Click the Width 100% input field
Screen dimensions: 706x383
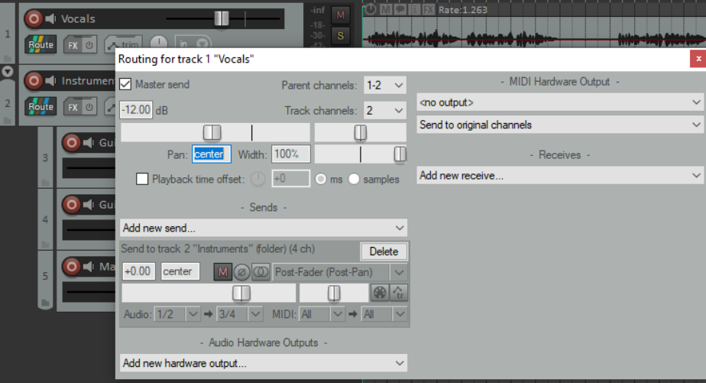pos(290,154)
